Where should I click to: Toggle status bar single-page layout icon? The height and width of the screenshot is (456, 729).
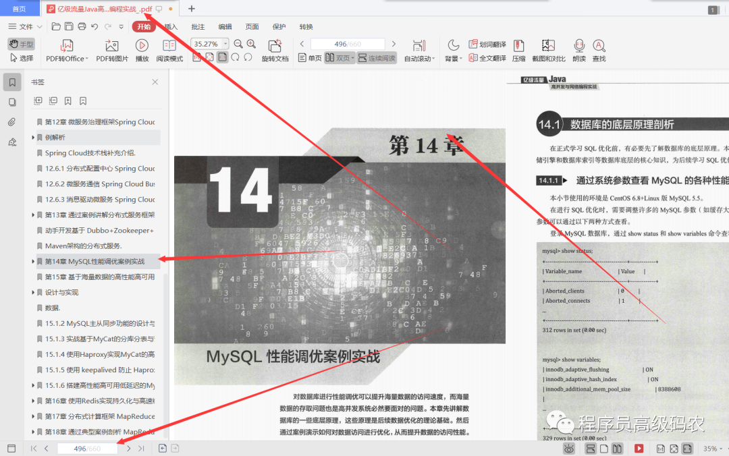[x=604, y=449]
